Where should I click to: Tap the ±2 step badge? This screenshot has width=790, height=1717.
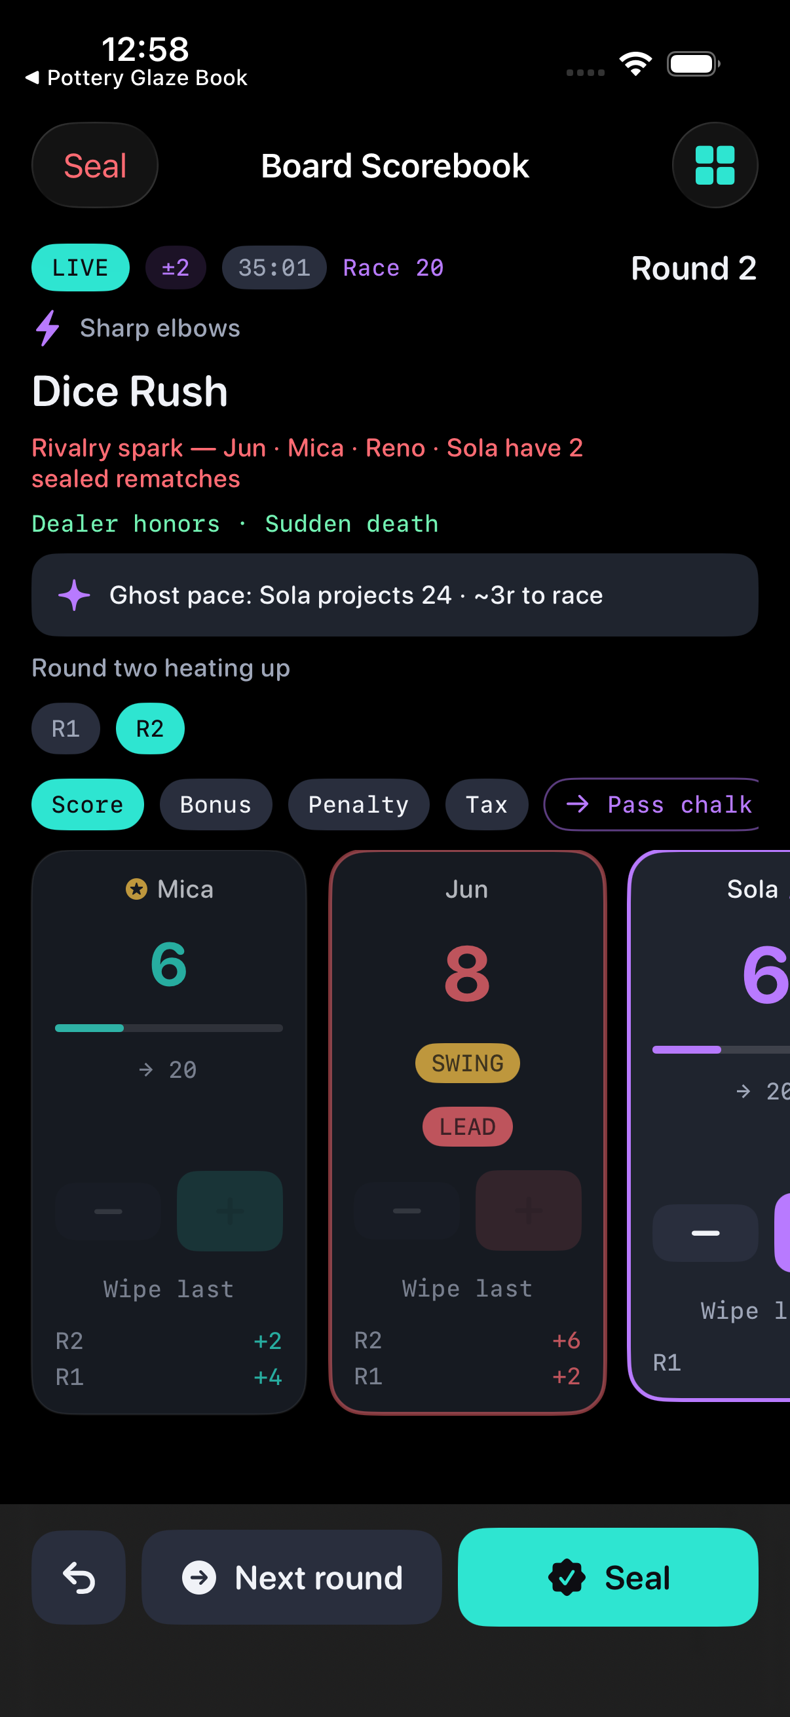pos(176,268)
